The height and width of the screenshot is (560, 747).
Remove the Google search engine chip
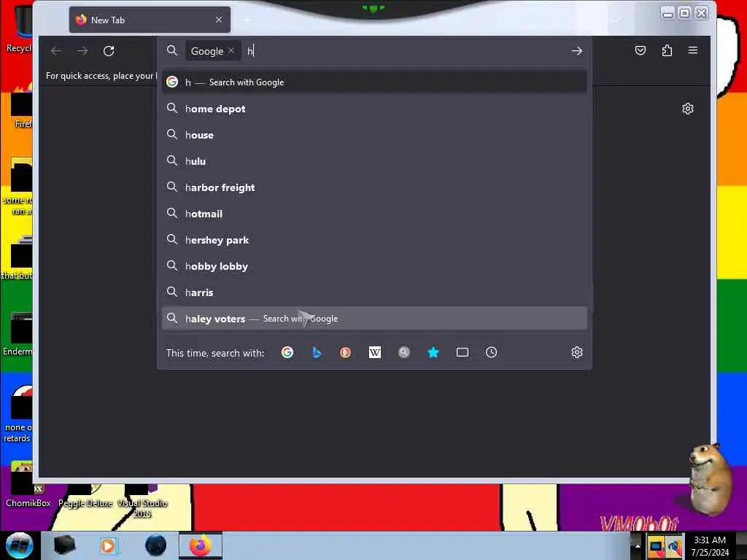coord(231,50)
